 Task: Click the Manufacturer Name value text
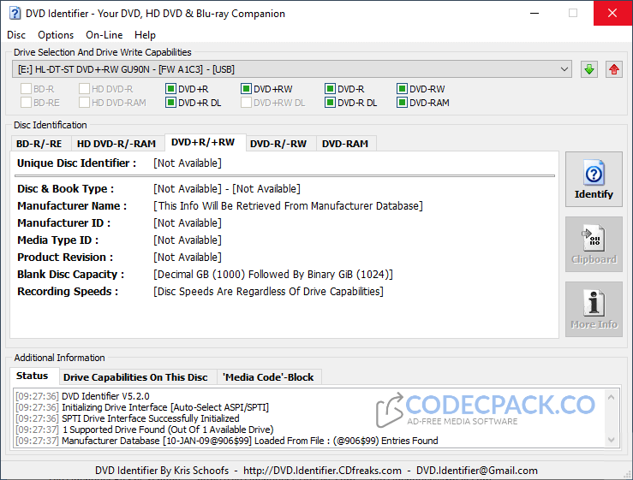click(x=288, y=206)
